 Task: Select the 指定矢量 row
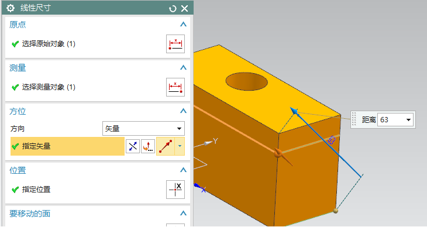(x=67, y=146)
